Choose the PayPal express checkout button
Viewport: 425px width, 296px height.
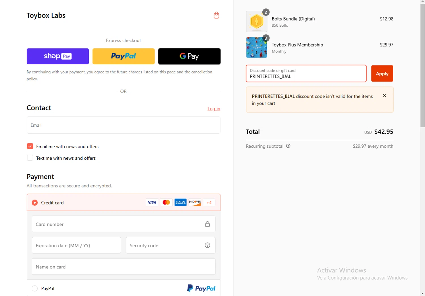[x=124, y=56]
